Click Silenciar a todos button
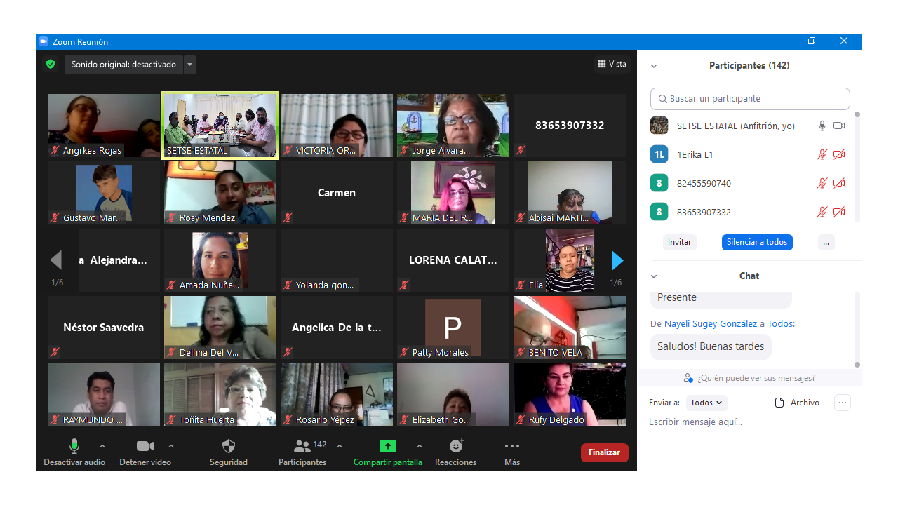This screenshot has width=898, height=505. tap(757, 242)
